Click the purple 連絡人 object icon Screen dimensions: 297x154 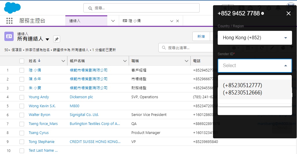click(x=9, y=36)
